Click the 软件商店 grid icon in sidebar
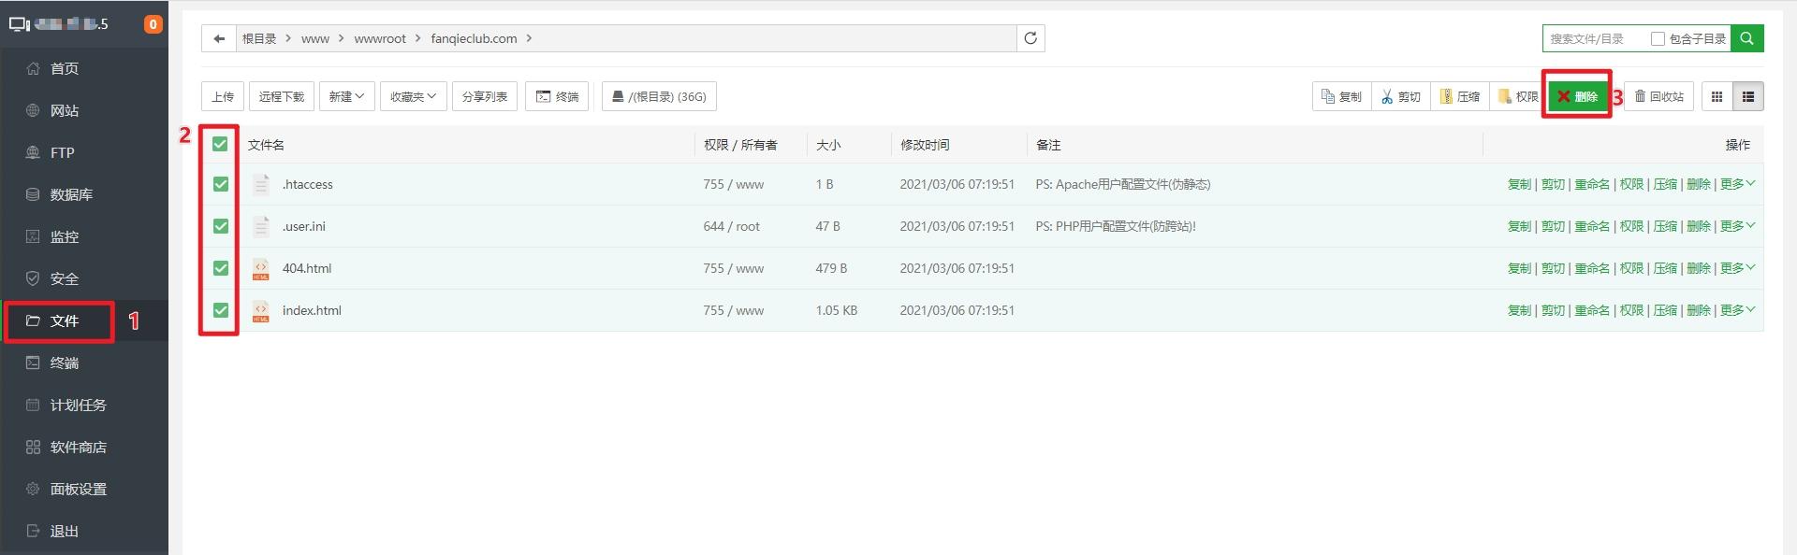This screenshot has width=1797, height=555. pos(33,447)
